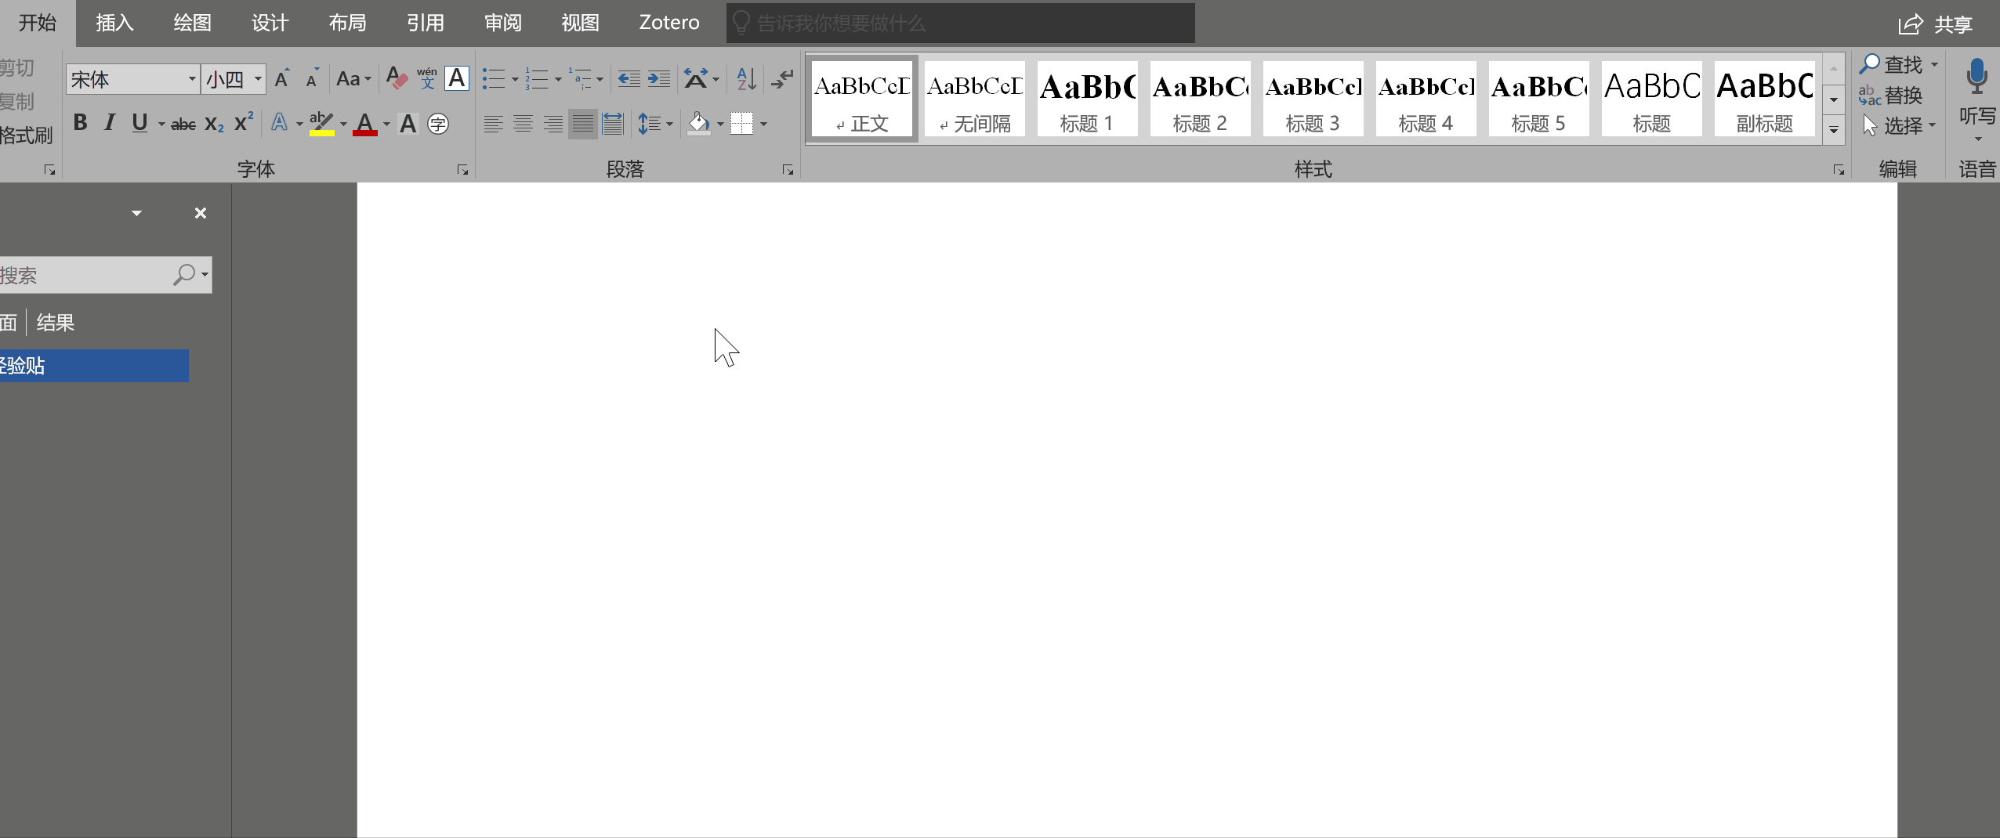Apply superscript formatting
Screen dimensions: 2000x838
pyautogui.click(x=244, y=122)
